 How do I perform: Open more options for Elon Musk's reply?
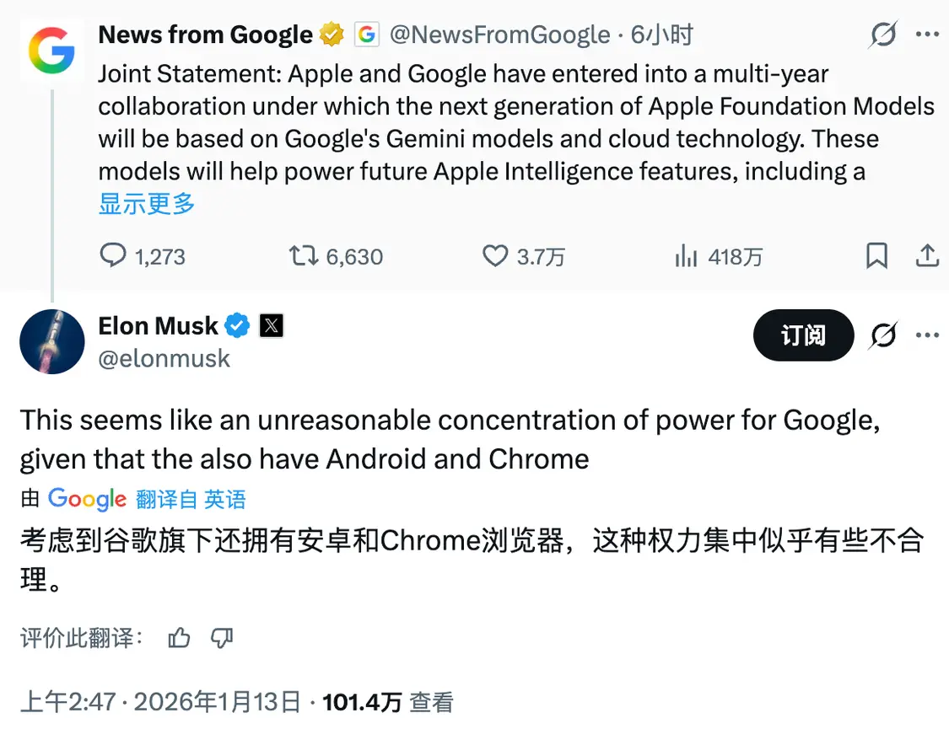pos(928,335)
